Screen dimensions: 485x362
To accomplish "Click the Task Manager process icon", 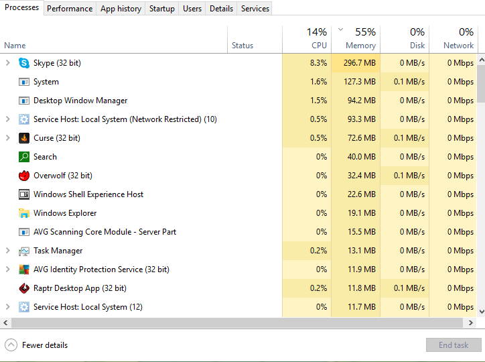I will click(x=24, y=251).
